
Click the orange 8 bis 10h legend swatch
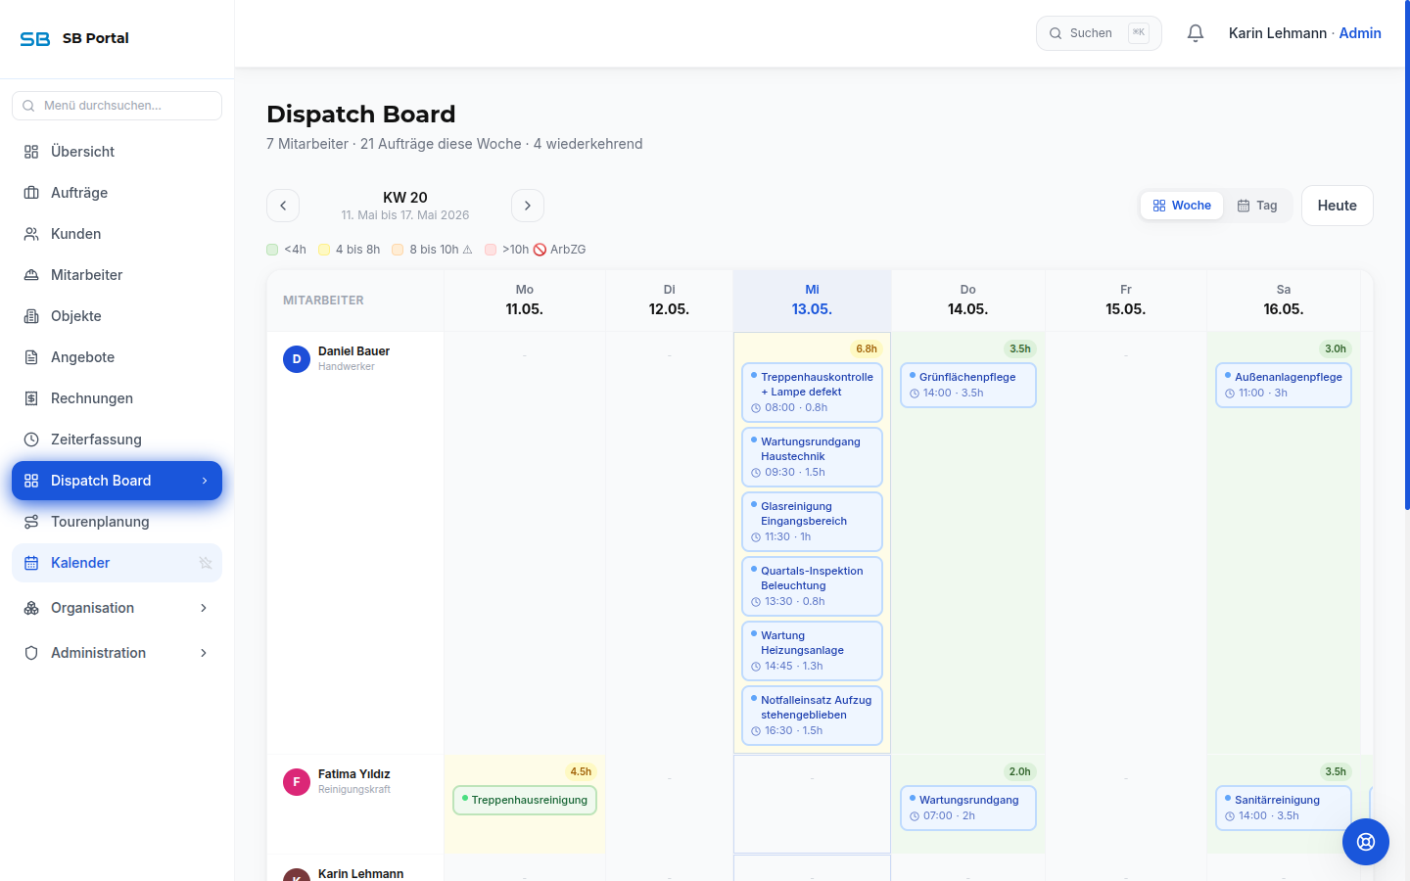pos(398,250)
